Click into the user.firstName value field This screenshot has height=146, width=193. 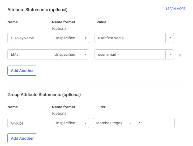tap(130, 38)
